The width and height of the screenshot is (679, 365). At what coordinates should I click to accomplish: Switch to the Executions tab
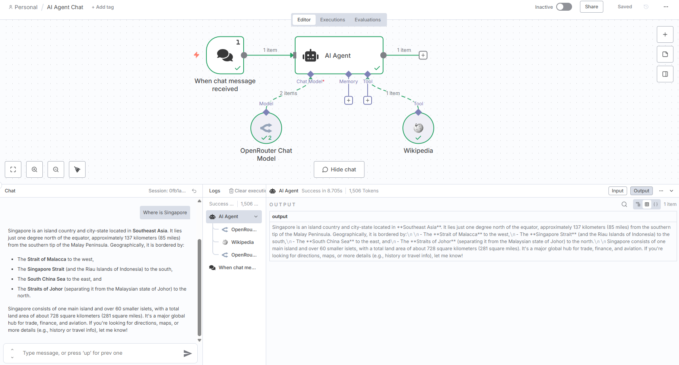pos(332,20)
